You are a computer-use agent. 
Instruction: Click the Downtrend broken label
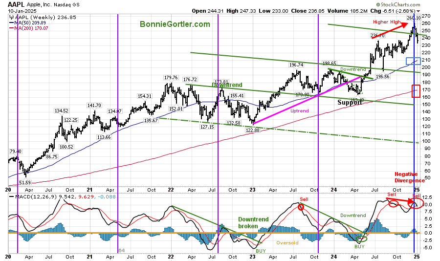(253, 223)
